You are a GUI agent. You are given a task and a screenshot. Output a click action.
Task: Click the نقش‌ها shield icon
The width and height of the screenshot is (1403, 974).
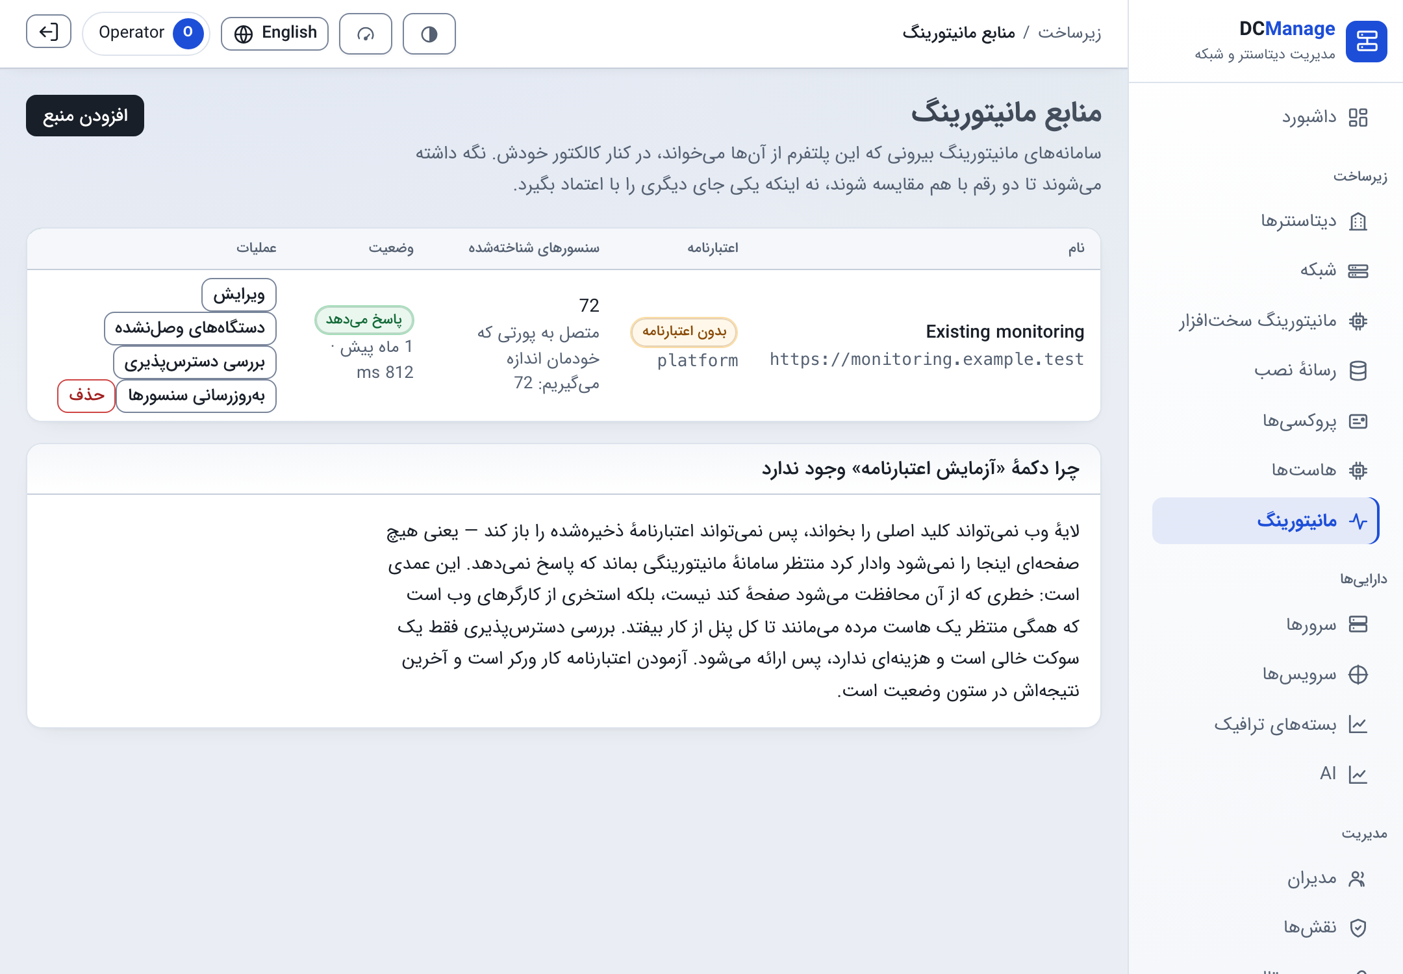click(x=1358, y=928)
